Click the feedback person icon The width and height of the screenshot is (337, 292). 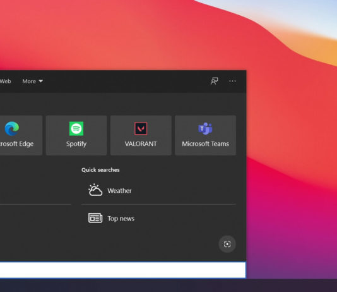(x=214, y=81)
